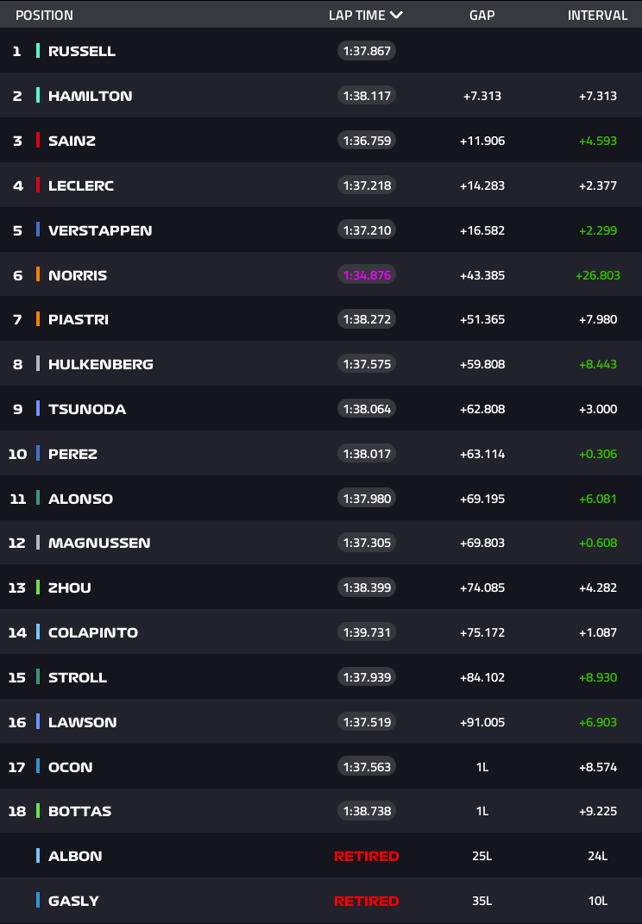Viewport: 642px width, 924px height.
Task: Click Hulkenberg's white Haas color marker
Action: 38,364
